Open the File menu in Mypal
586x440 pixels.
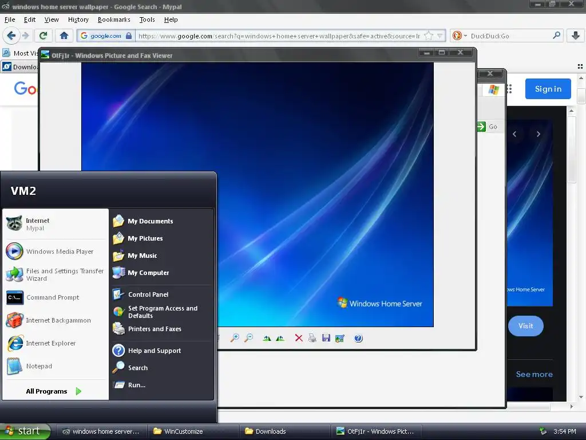point(10,19)
